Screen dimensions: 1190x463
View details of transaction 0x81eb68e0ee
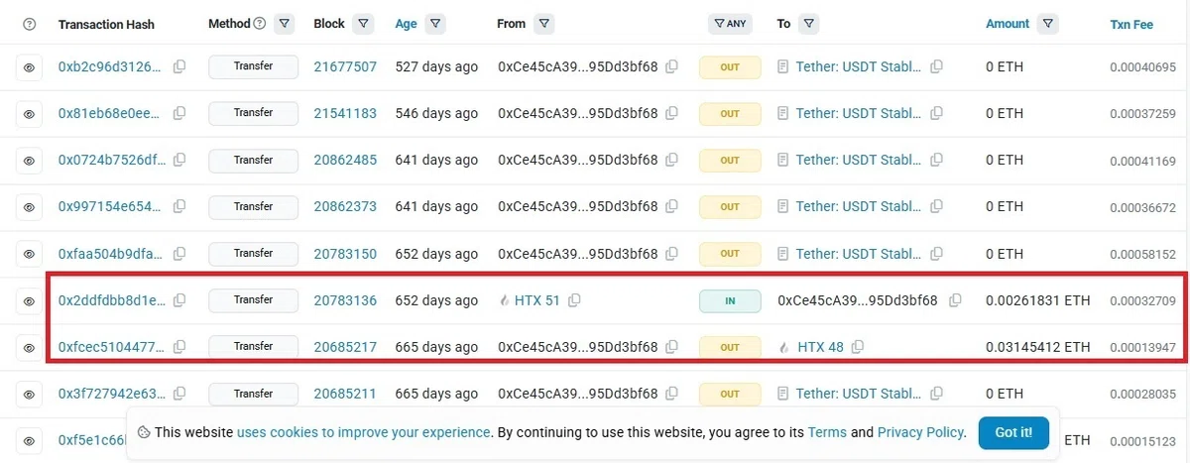point(29,114)
